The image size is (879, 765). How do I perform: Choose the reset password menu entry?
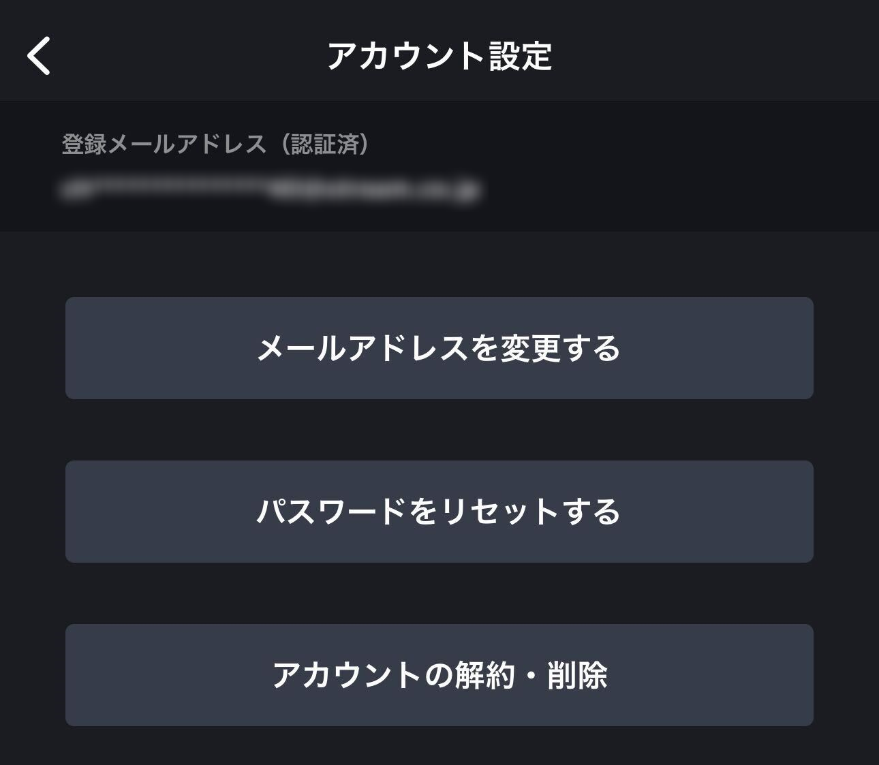[x=439, y=512]
